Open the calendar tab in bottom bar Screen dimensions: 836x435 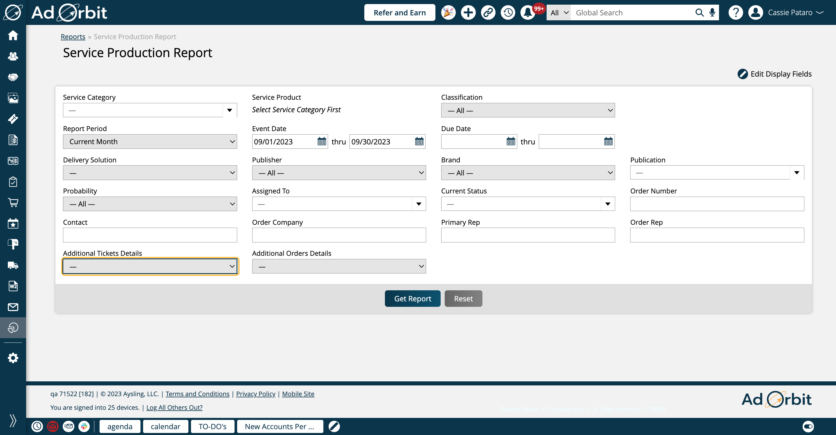click(x=165, y=426)
